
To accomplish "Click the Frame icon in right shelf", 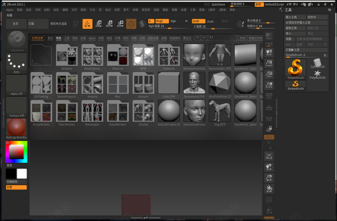I will pyautogui.click(x=269, y=156).
